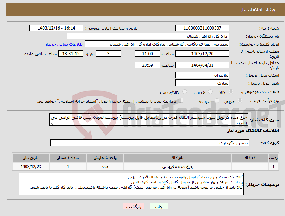
Task: Click the need date cell 1403/12/23
Action: [31, 167]
